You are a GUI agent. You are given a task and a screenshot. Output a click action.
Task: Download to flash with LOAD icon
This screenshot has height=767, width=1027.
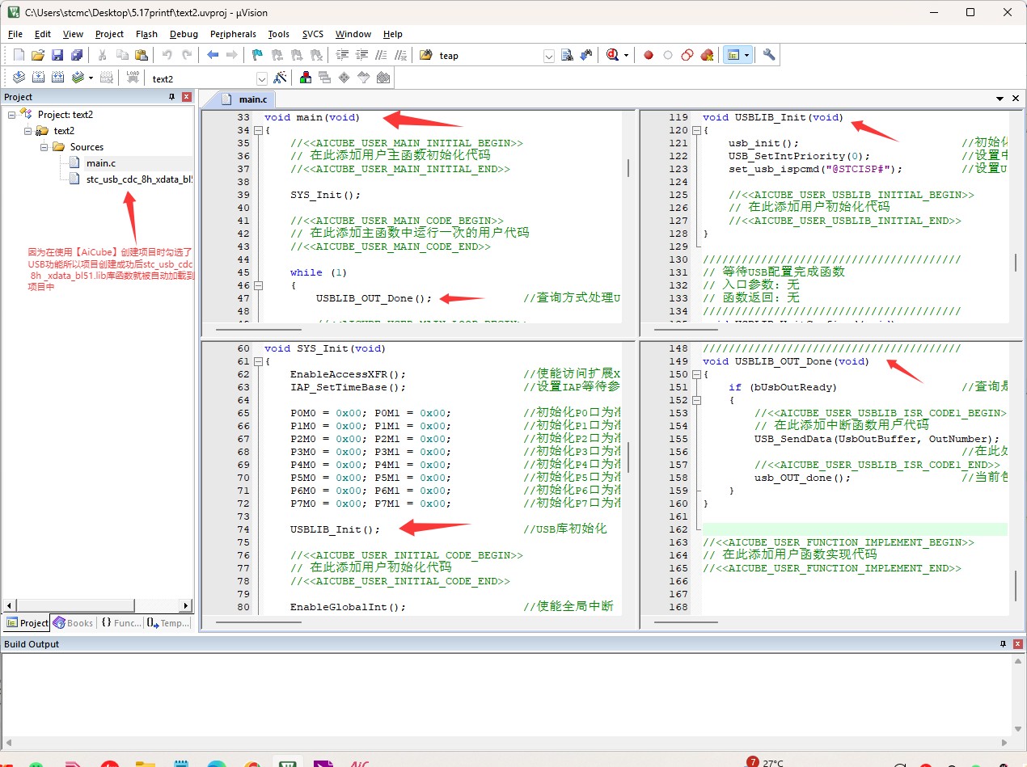coord(133,78)
